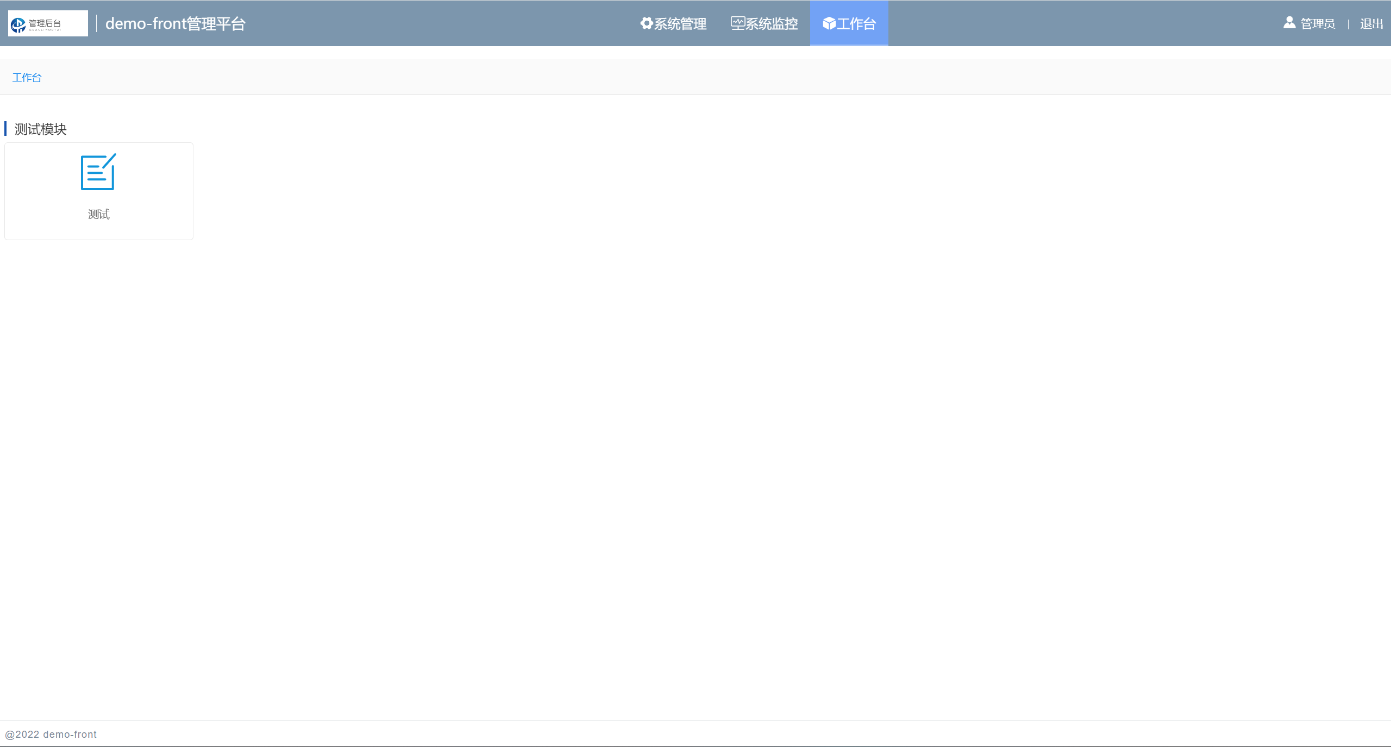Open the 系统监控 menu
Viewport: 1391px width, 747px height.
[765, 23]
